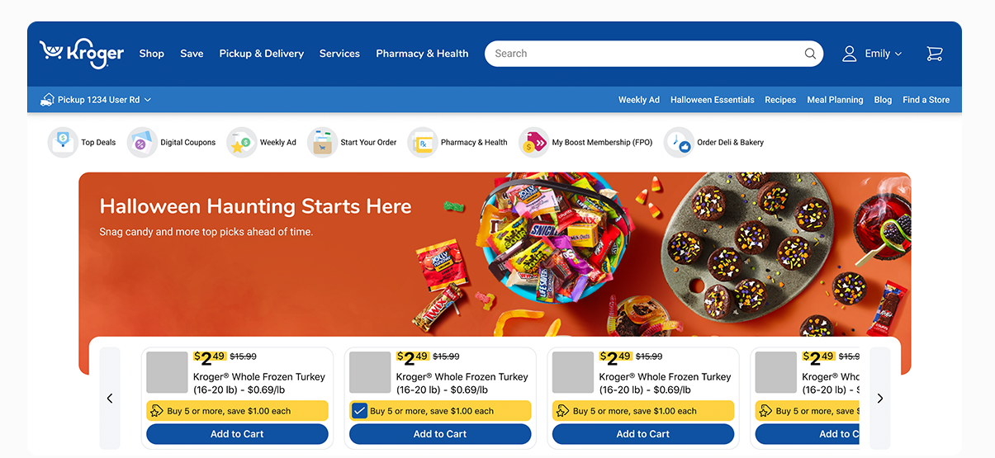Open the Digital Coupons icon
This screenshot has width=995, height=458.
[142, 143]
